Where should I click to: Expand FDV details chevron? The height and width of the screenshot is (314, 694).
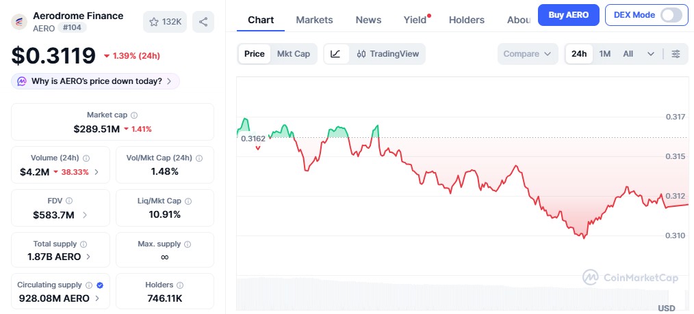tap(85, 215)
